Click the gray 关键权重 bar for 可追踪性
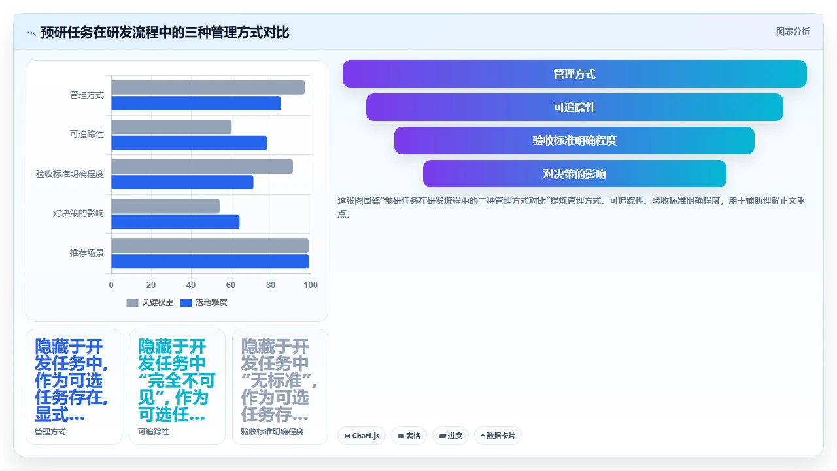This screenshot has width=837, height=471. pos(171,127)
